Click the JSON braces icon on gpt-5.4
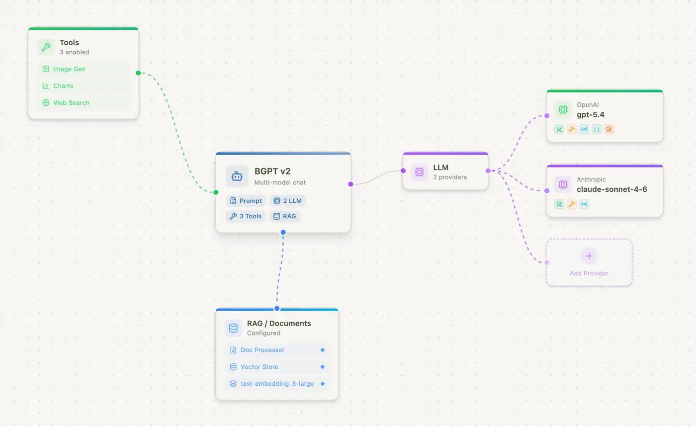 tap(597, 129)
